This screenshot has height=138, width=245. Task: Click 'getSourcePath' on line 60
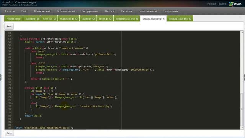click(104, 54)
